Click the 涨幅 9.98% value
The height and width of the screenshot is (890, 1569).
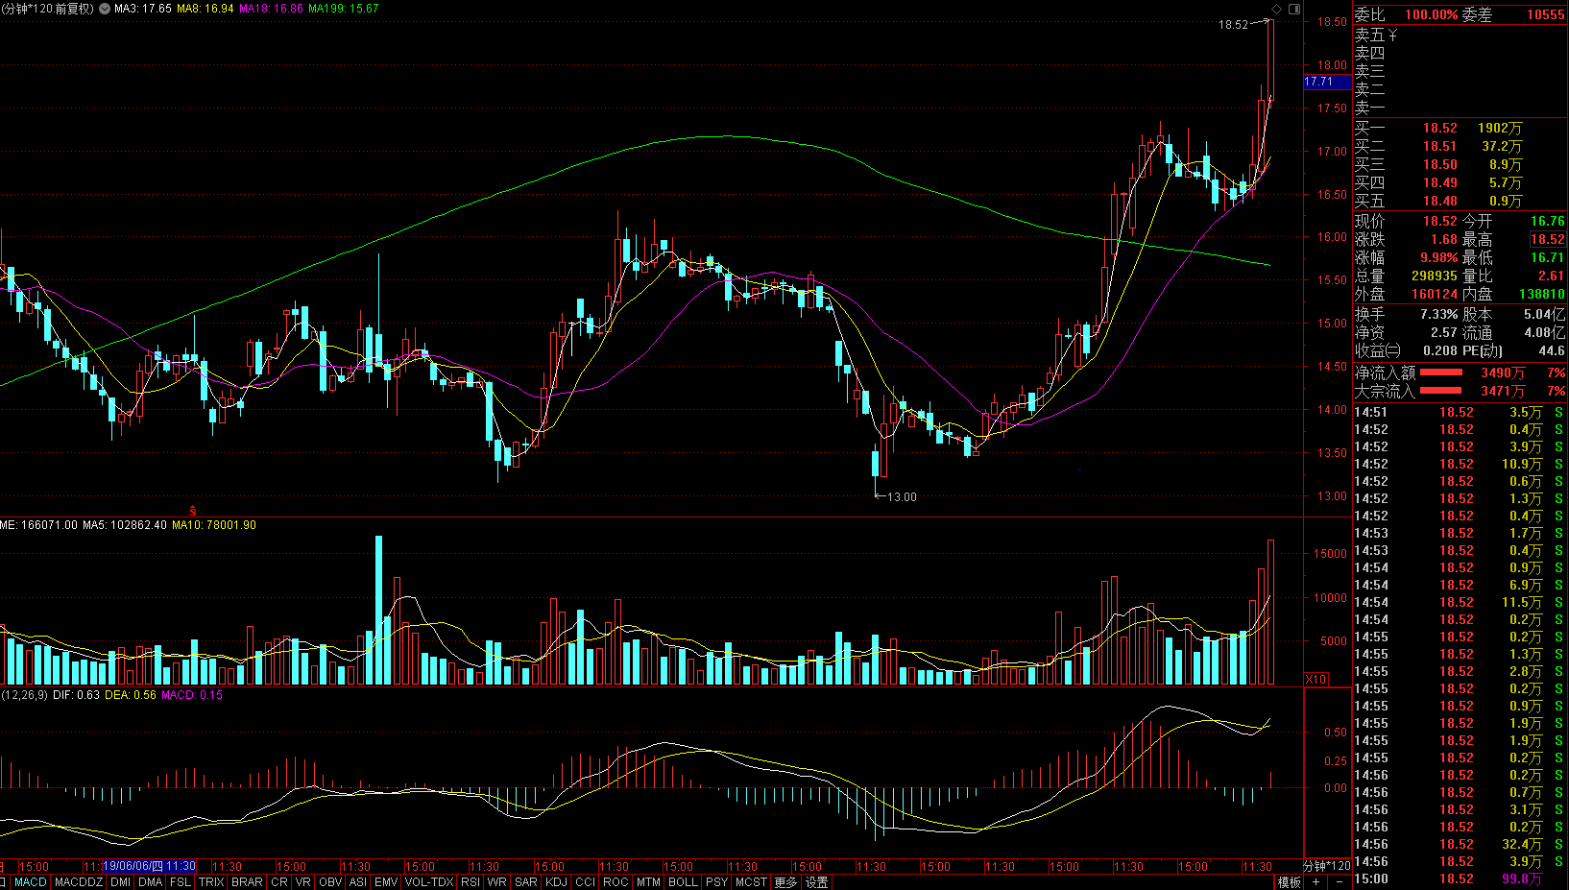[x=1438, y=257]
